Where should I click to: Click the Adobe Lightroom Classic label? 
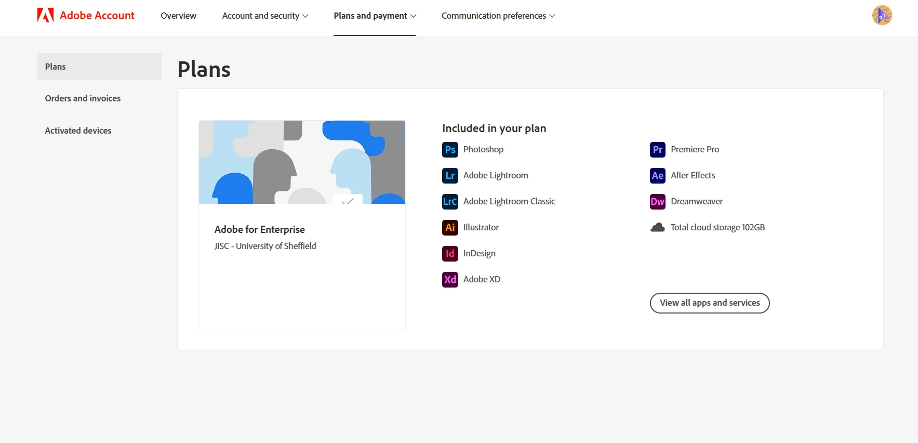[x=509, y=201]
